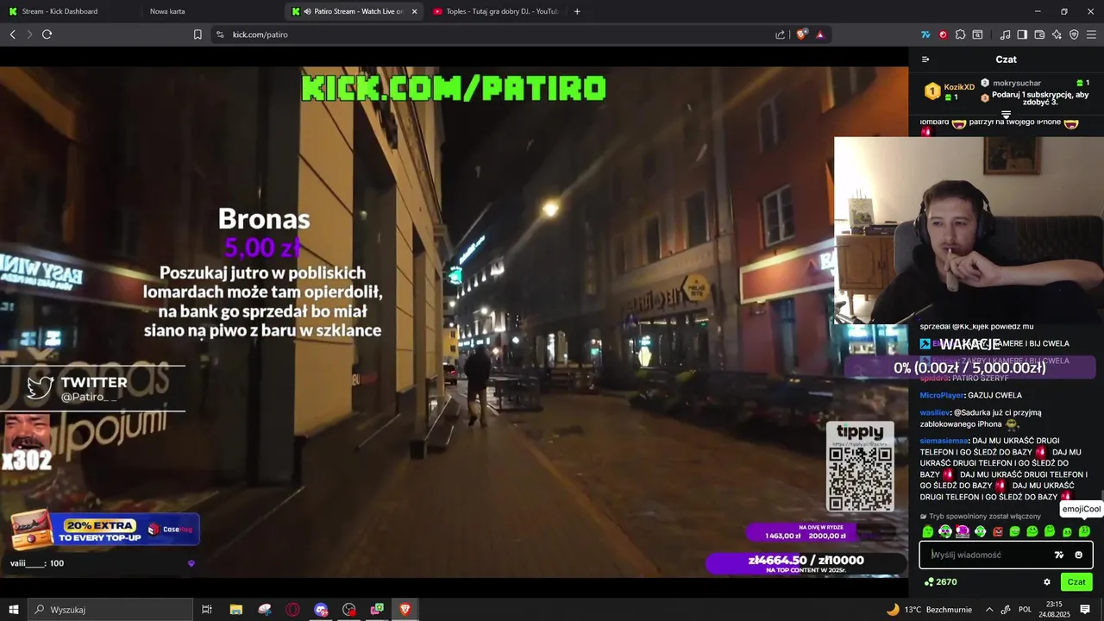Insert the emojiCool emote under the tooltip
Image resolution: width=1104 pixels, height=621 pixels.
(1084, 531)
